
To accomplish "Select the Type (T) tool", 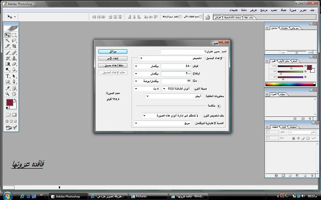I will tap(8, 76).
